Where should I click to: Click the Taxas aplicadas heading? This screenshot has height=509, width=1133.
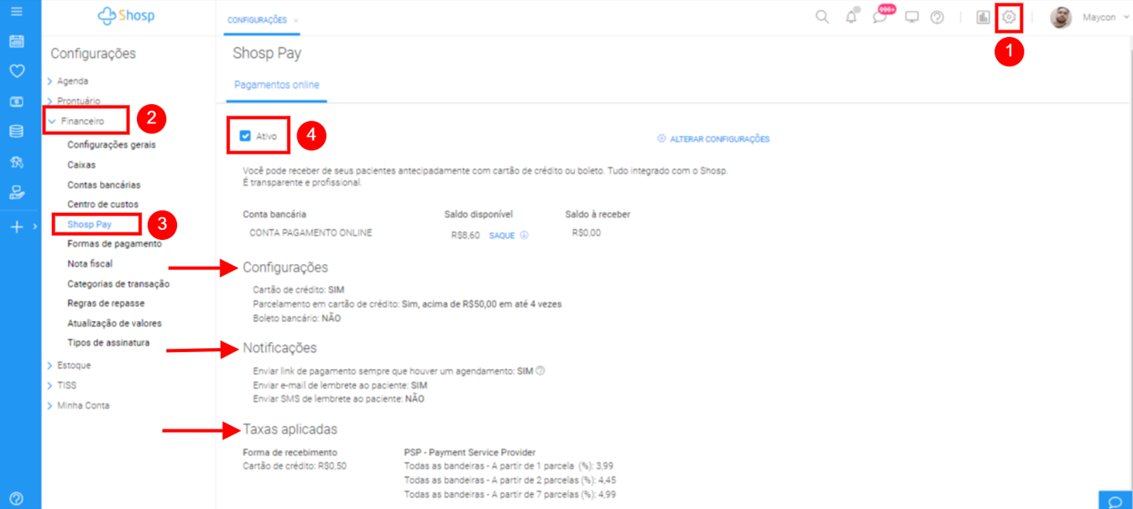290,429
